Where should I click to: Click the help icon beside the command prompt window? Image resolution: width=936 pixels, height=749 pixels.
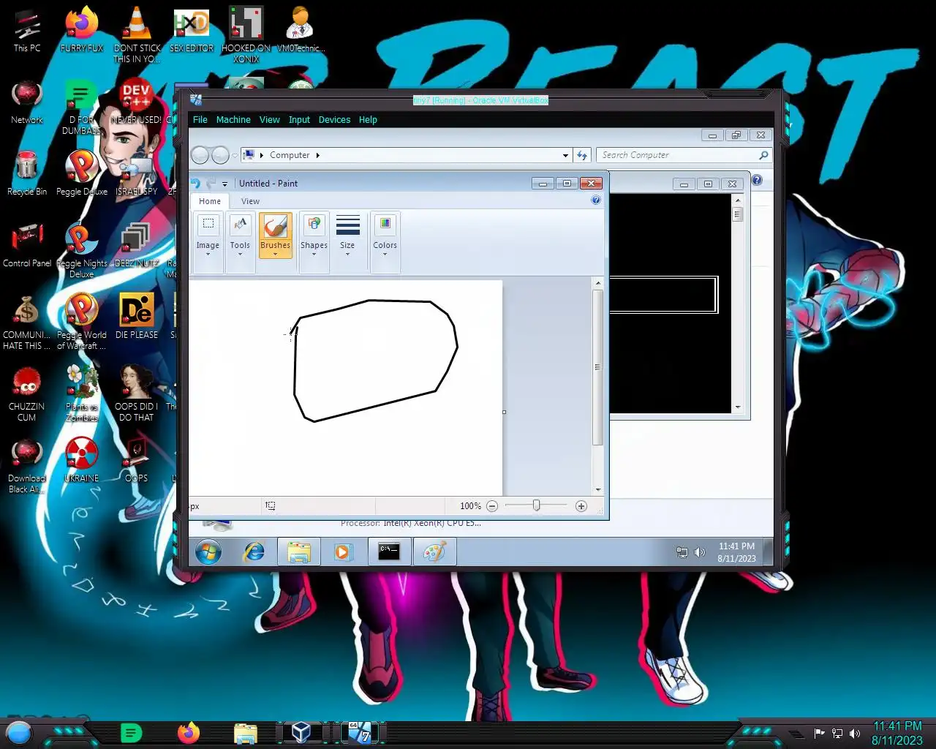758,180
